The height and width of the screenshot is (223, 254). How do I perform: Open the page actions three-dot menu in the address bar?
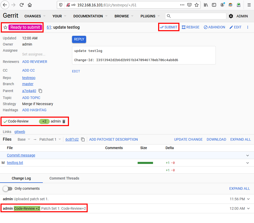pyautogui.click(x=182, y=5)
